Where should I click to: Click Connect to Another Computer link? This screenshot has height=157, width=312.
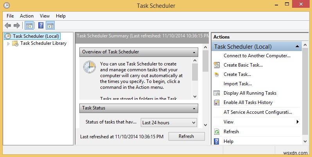pos(257,56)
